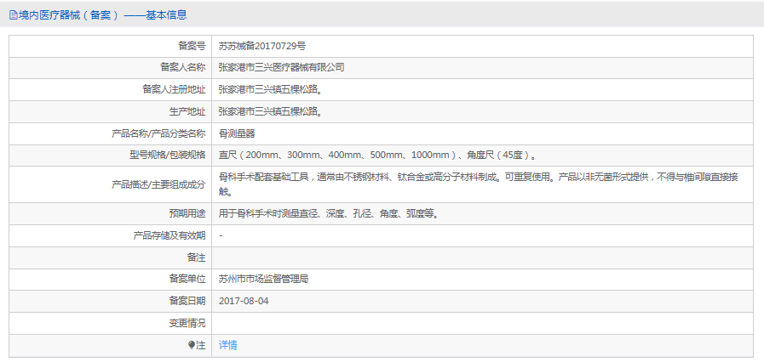Select the date 2017-08-04
The height and width of the screenshot is (362, 764).
click(244, 302)
